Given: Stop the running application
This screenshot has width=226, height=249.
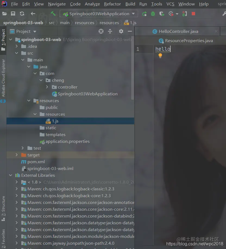Looking at the screenshot, I should point(193,14).
